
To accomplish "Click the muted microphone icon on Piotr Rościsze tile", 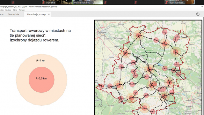I will coord(166,3).
